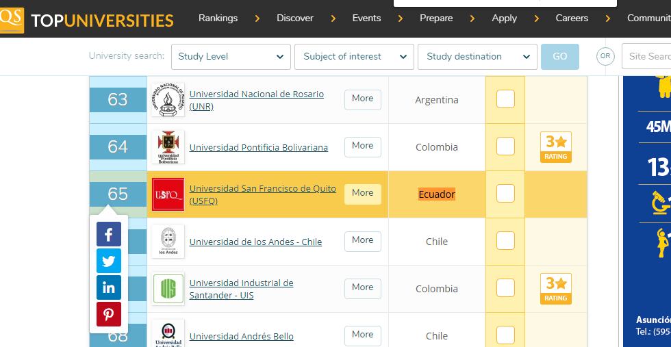
Task: Click the Twitter share icon
Action: (108, 261)
